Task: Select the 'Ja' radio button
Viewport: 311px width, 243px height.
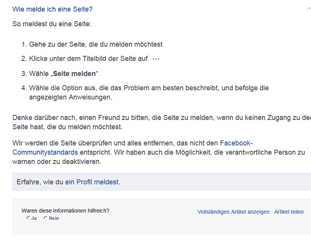Action: [28, 218]
